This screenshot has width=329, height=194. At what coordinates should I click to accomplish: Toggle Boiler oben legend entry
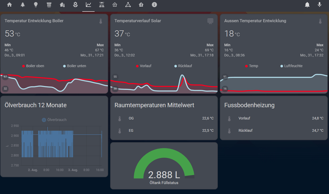33,66
